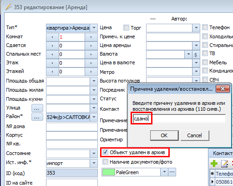Expand the Тип dropdown

click(94, 28)
